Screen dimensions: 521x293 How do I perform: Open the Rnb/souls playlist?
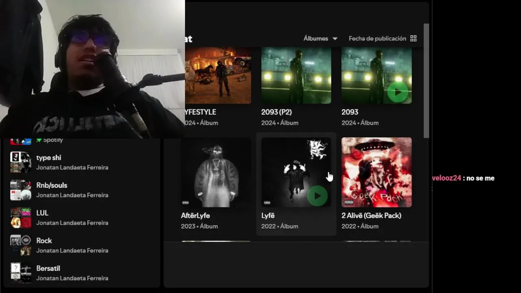tap(81, 190)
